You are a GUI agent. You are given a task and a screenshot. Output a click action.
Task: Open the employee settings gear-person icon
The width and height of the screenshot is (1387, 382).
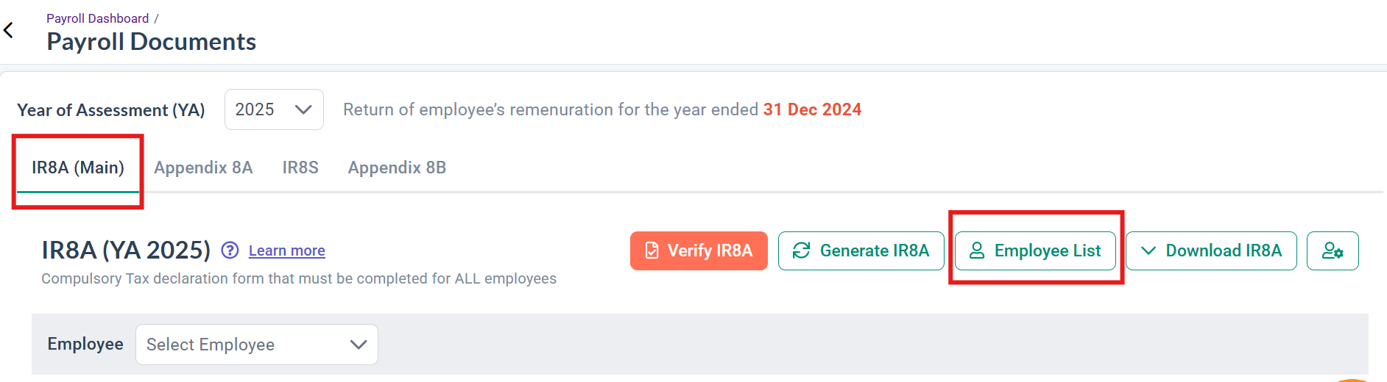pos(1333,251)
